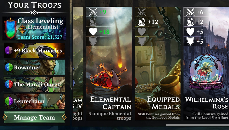Click the +9 Black Manacles weapon slot
The height and width of the screenshot is (130, 229).
pyautogui.click(x=34, y=51)
